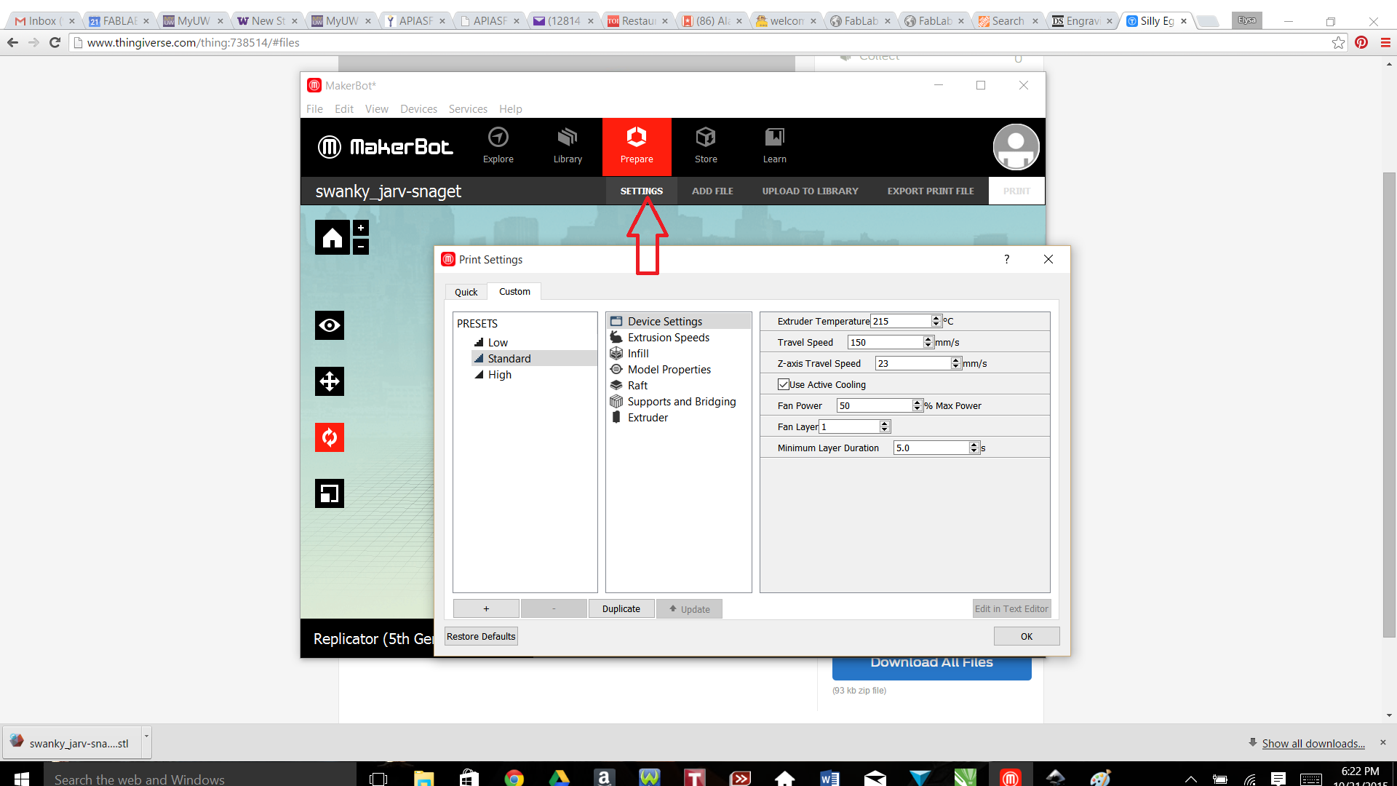The image size is (1397, 786).
Task: Open the Chrome hamburger menu
Action: click(1385, 42)
